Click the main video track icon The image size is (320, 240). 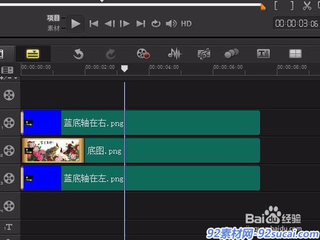pos(9,95)
